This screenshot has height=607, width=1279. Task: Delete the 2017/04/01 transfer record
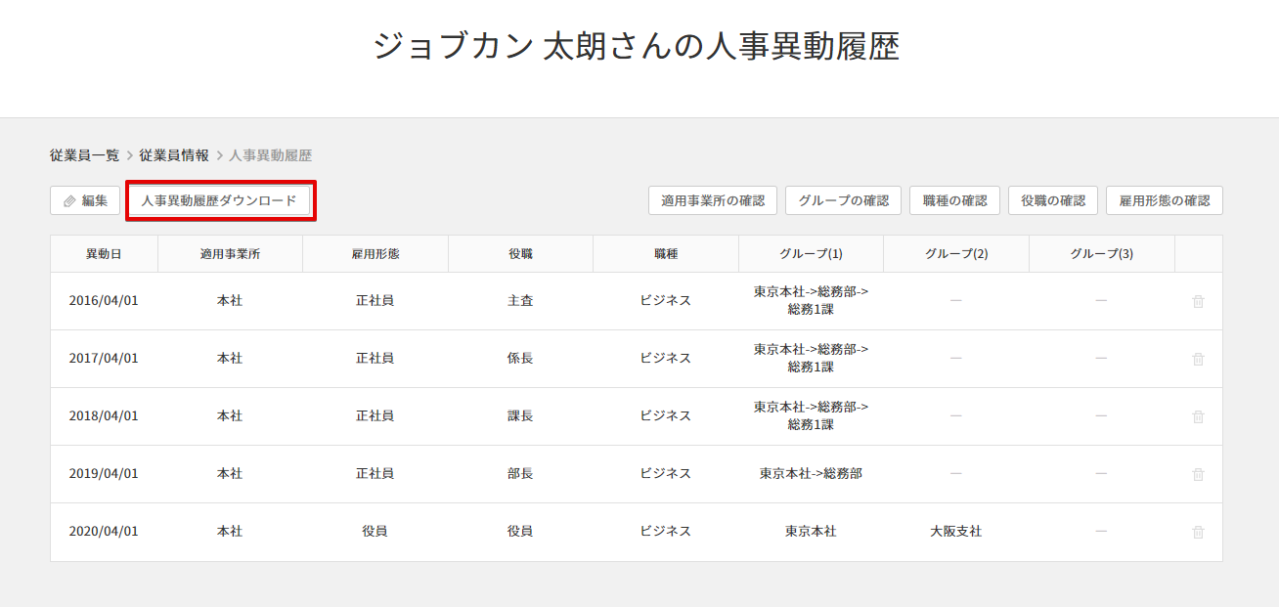1198,359
